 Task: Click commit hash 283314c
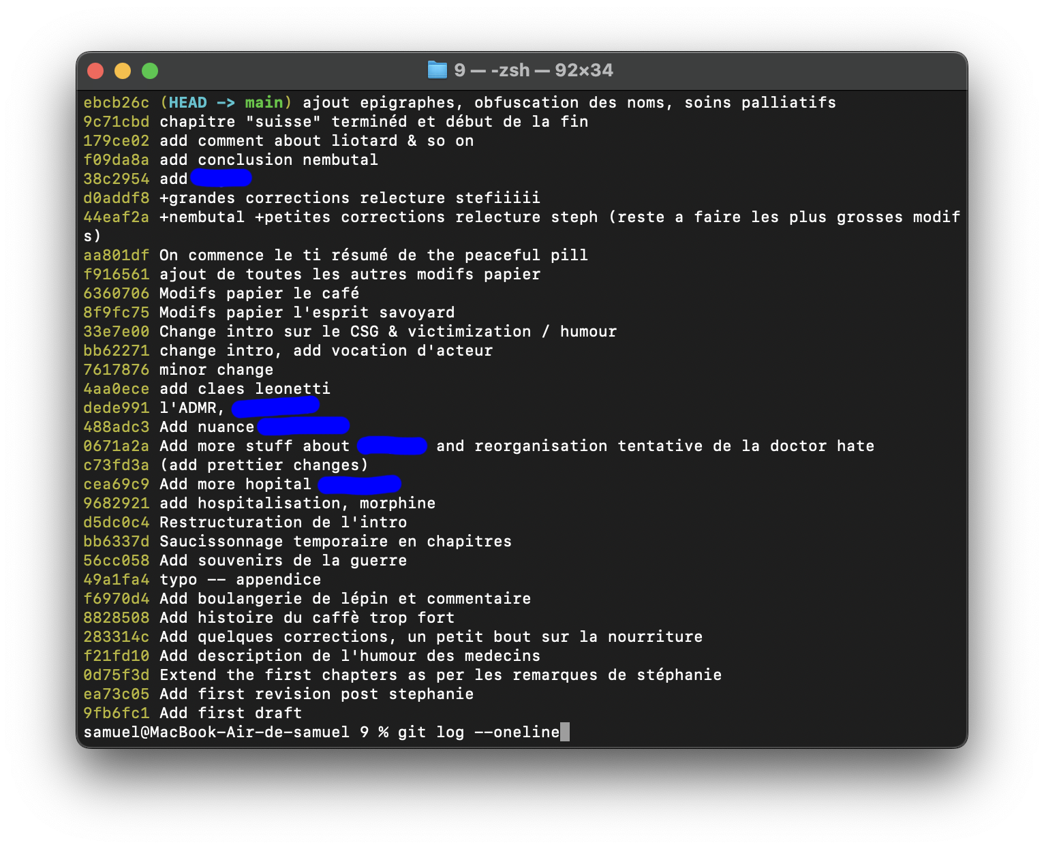(116, 637)
